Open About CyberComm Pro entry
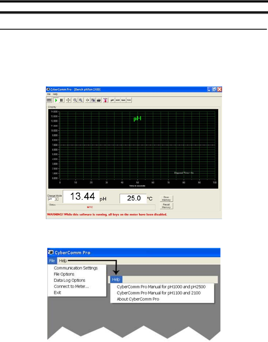This screenshot has height=342, width=268. [138, 299]
